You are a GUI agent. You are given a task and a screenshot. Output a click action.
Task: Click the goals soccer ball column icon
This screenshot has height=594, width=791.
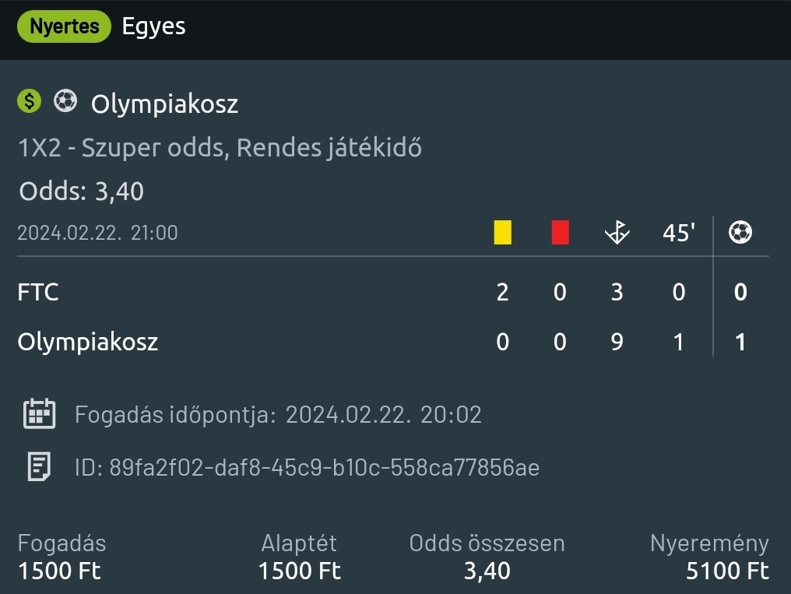740,232
